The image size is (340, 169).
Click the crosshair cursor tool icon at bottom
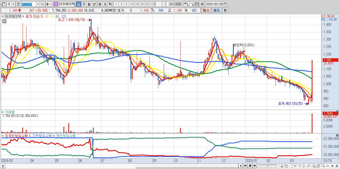point(295,166)
